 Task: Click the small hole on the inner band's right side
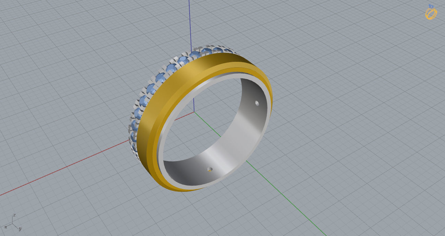point(257,103)
